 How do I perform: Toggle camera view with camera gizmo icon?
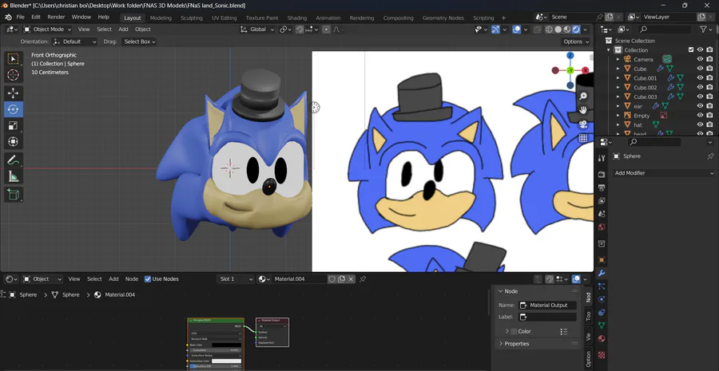583,124
